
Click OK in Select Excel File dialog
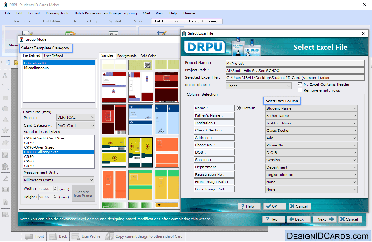pos(274,206)
